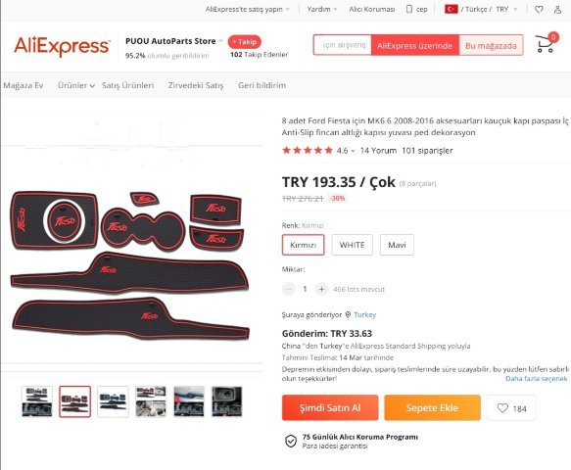Expand the 4.6 rating chevron

tap(353, 151)
